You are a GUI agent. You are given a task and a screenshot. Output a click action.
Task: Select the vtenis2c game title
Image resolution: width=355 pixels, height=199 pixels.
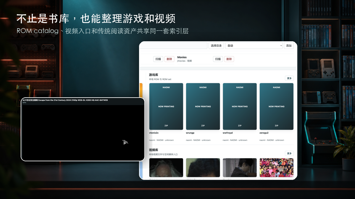[x=154, y=133]
